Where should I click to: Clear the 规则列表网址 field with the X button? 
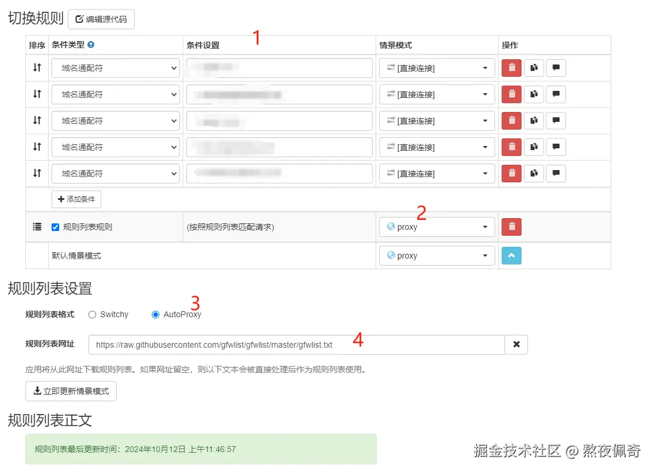(516, 344)
